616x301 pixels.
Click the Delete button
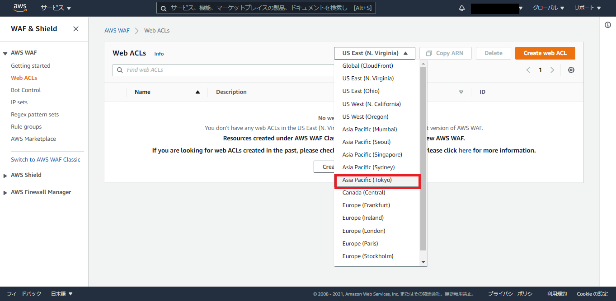tap(494, 53)
